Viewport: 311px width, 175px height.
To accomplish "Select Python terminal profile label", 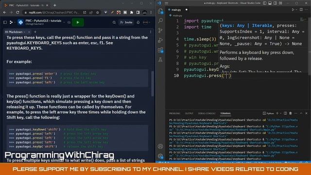I will tap(268, 113).
